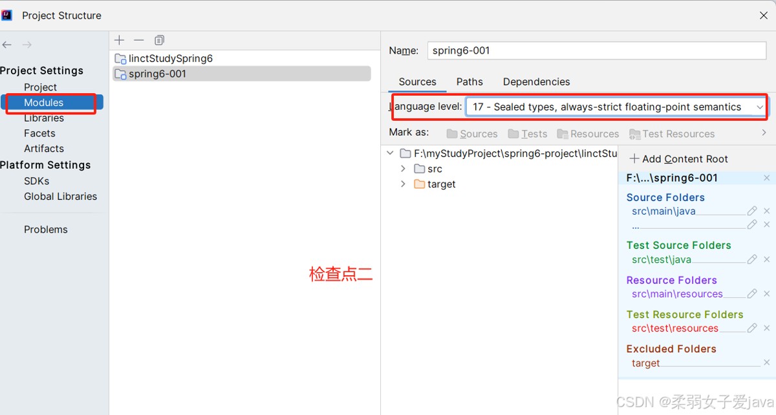Copy the selected module with copy icon
Image resolution: width=776 pixels, height=415 pixels.
coord(159,40)
